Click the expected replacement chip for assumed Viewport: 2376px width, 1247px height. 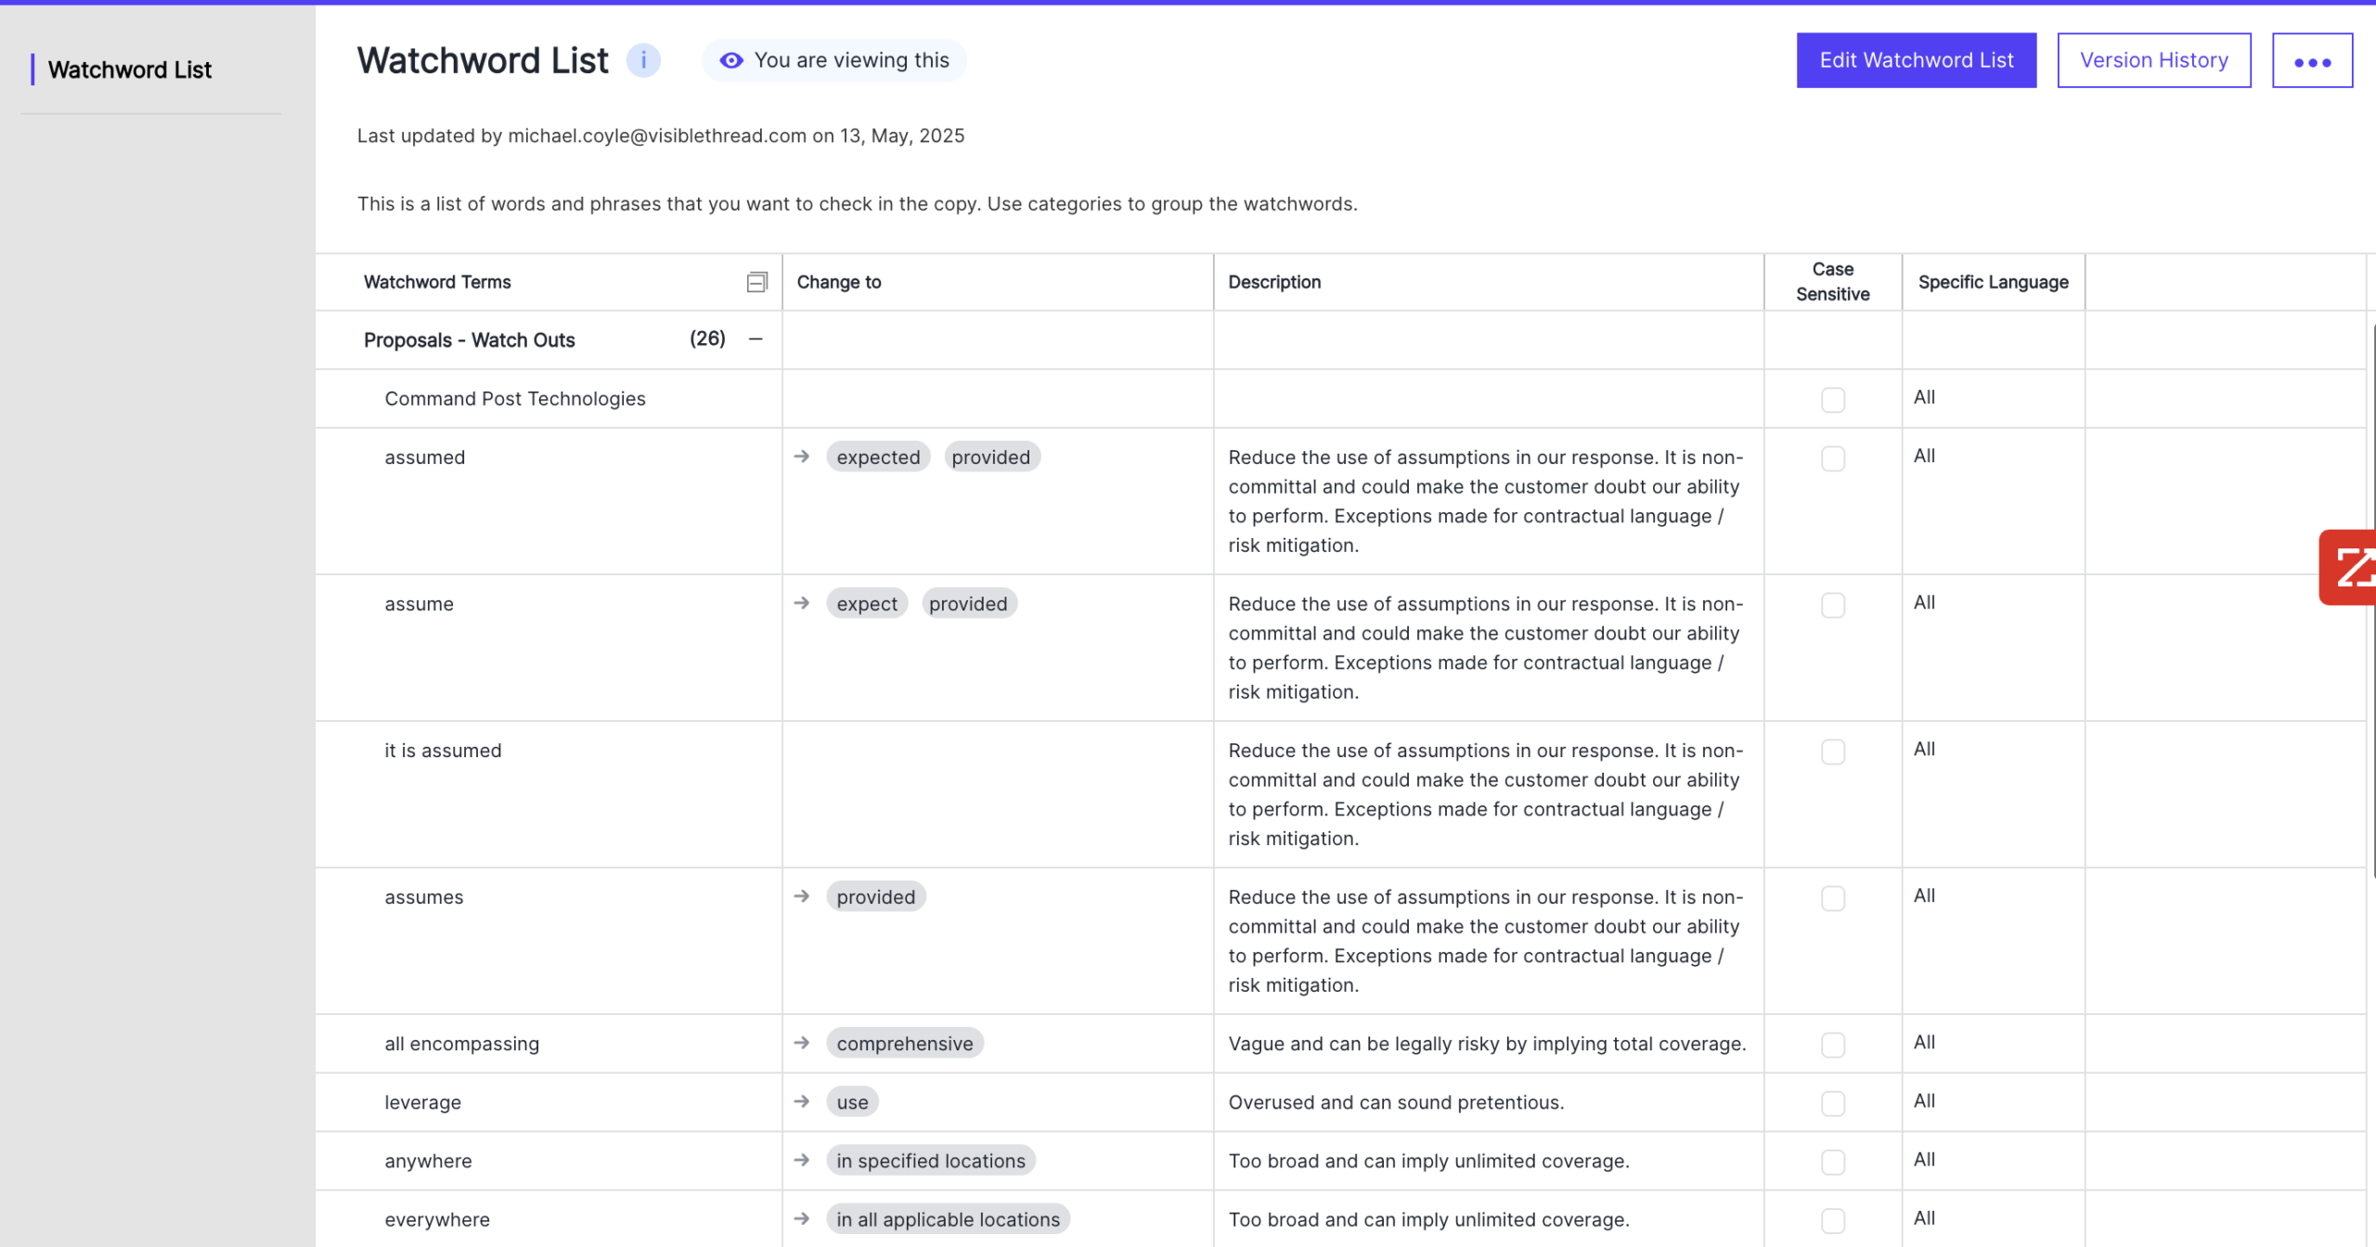877,456
